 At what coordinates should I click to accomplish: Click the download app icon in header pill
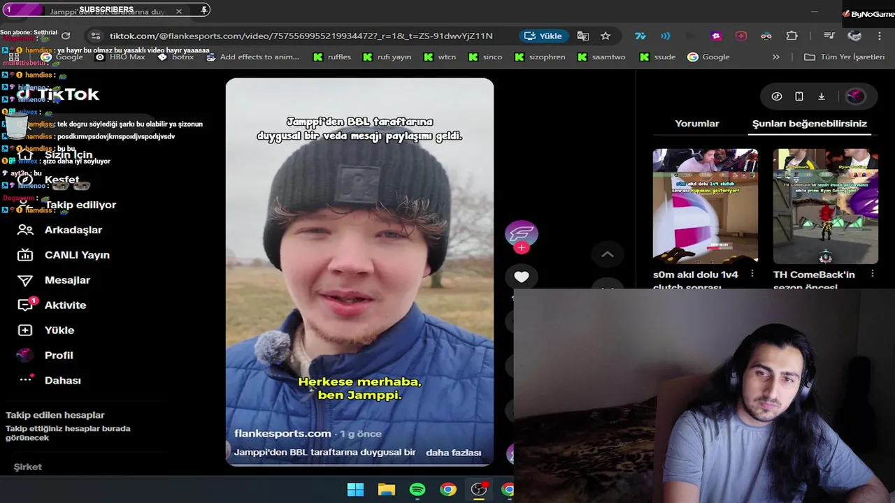coord(822,96)
